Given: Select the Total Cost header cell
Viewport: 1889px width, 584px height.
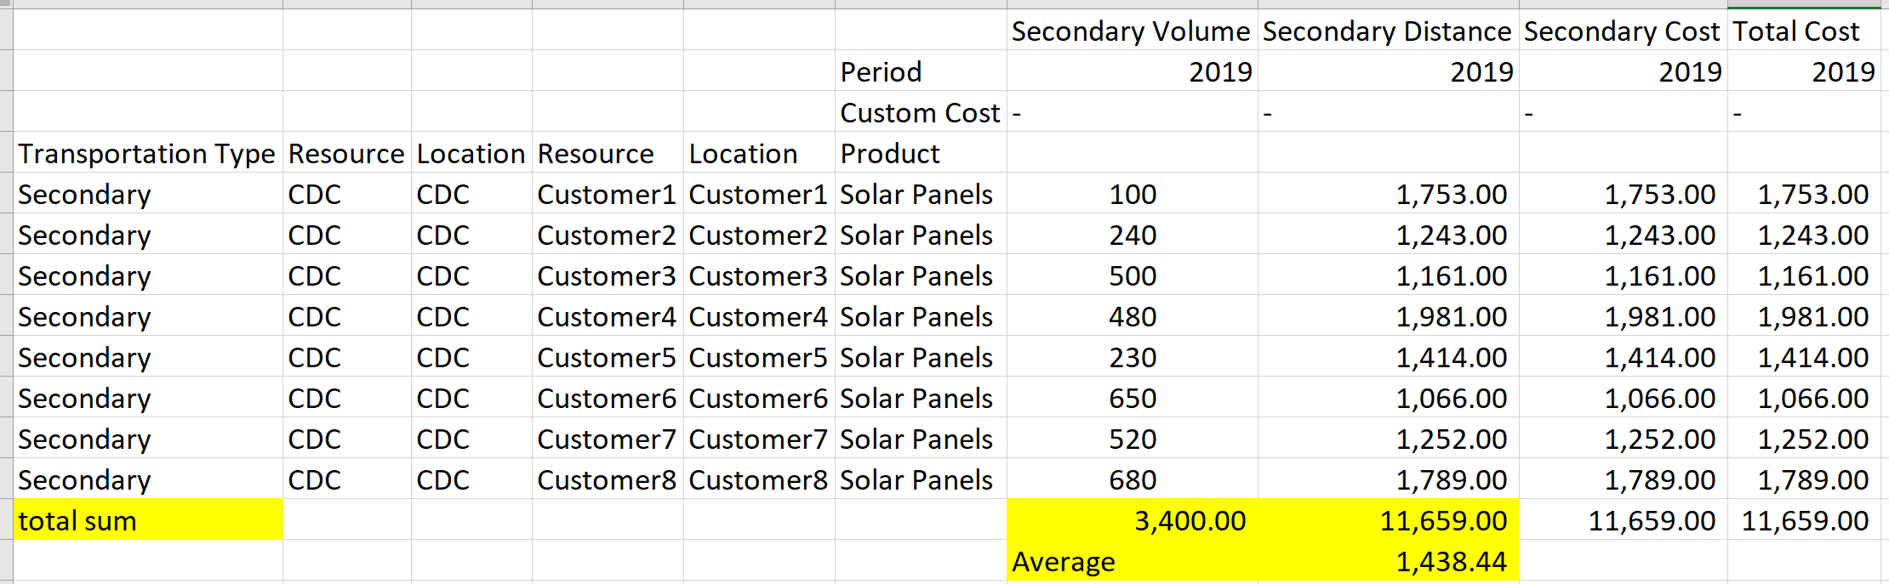Looking at the screenshot, I should coord(1802,31).
